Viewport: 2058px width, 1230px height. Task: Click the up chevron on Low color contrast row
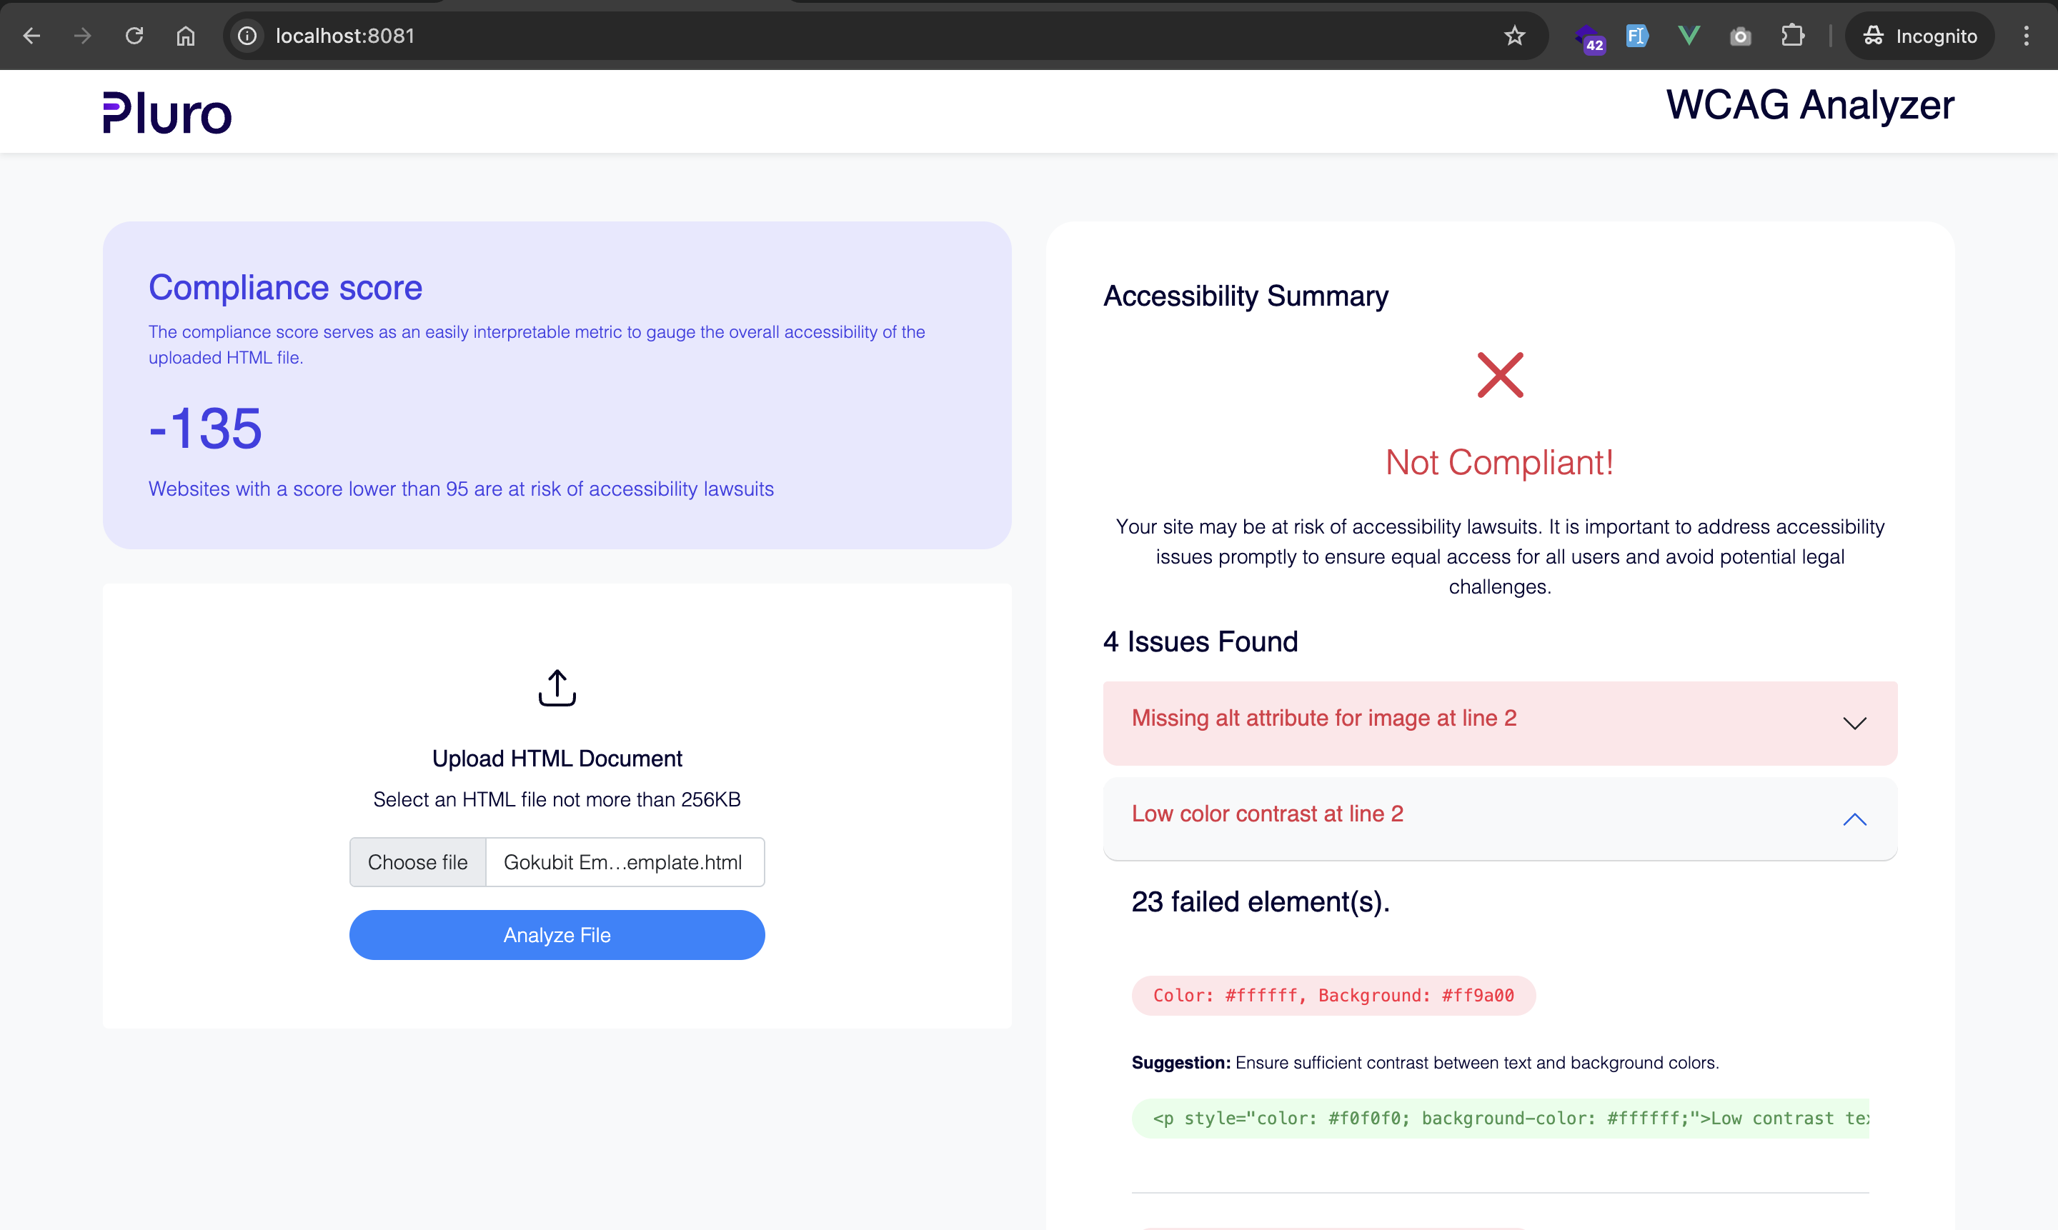pos(1854,819)
